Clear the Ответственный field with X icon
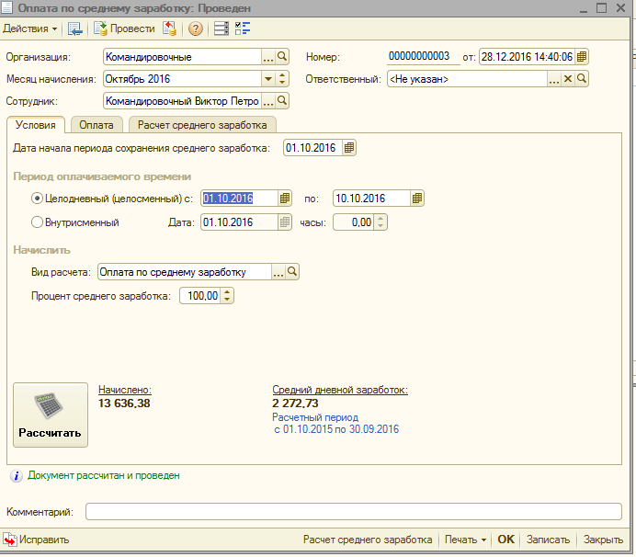Screen dimensions: 636x557 (x=568, y=79)
